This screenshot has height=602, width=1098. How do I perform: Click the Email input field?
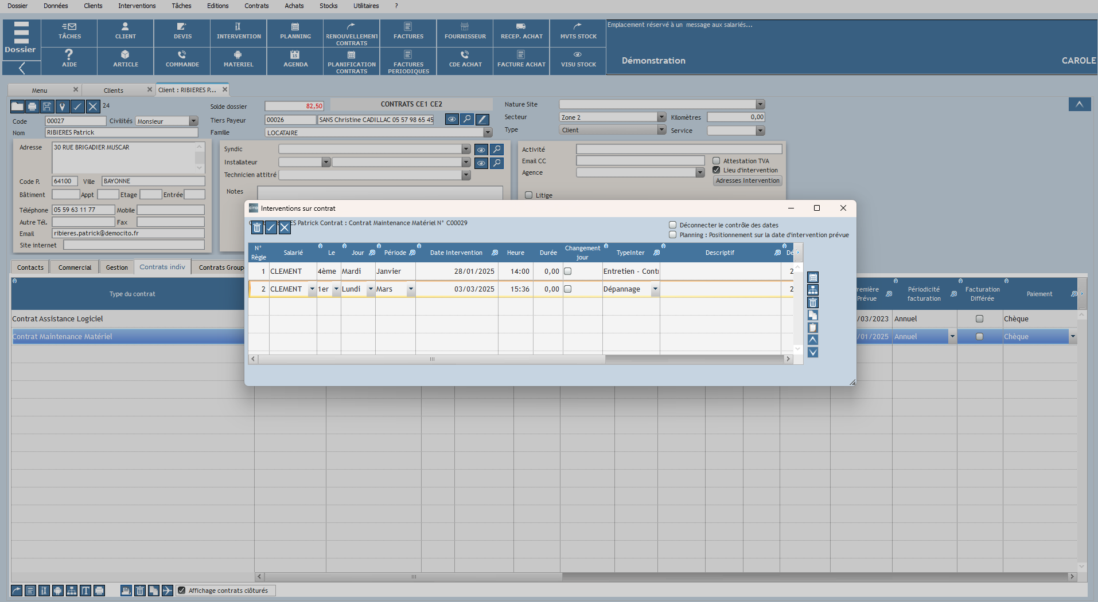pyautogui.click(x=128, y=233)
